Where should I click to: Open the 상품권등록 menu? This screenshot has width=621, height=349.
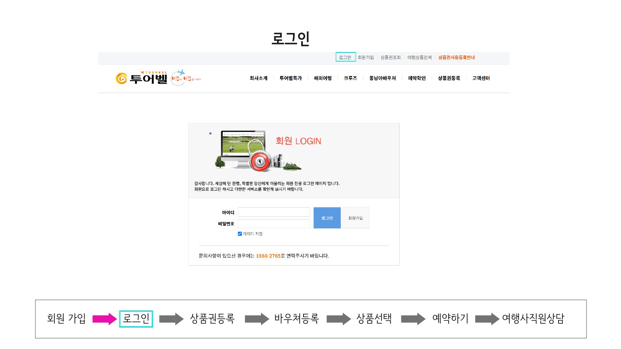[x=449, y=78]
